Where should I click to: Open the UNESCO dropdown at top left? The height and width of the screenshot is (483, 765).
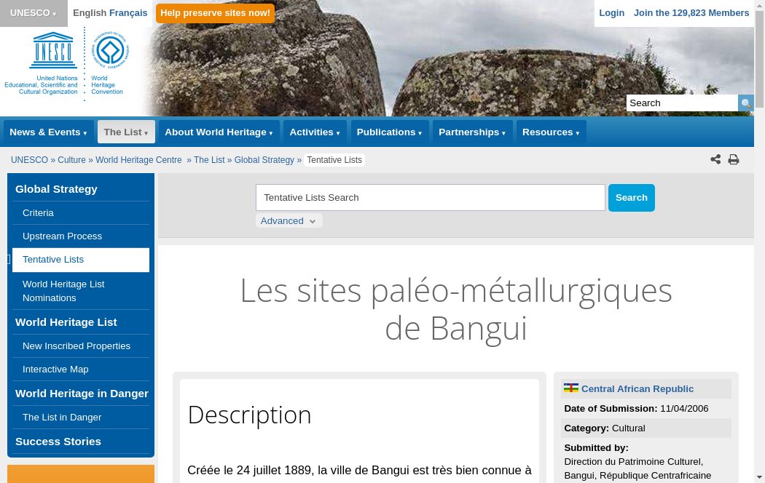pyautogui.click(x=34, y=13)
